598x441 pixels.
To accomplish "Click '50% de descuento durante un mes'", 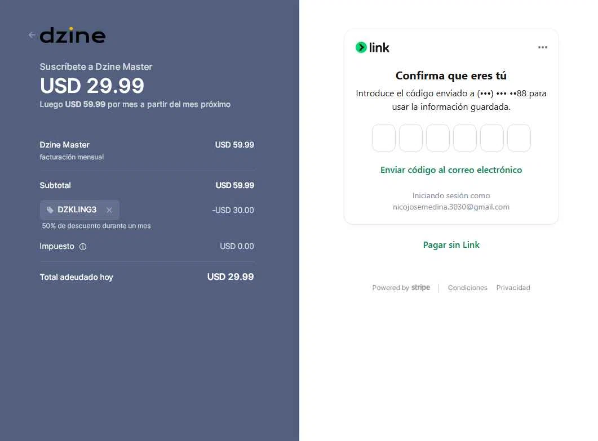I will coord(96,226).
